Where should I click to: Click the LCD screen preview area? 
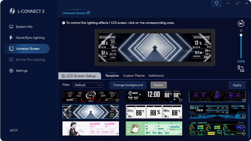coord(155,47)
